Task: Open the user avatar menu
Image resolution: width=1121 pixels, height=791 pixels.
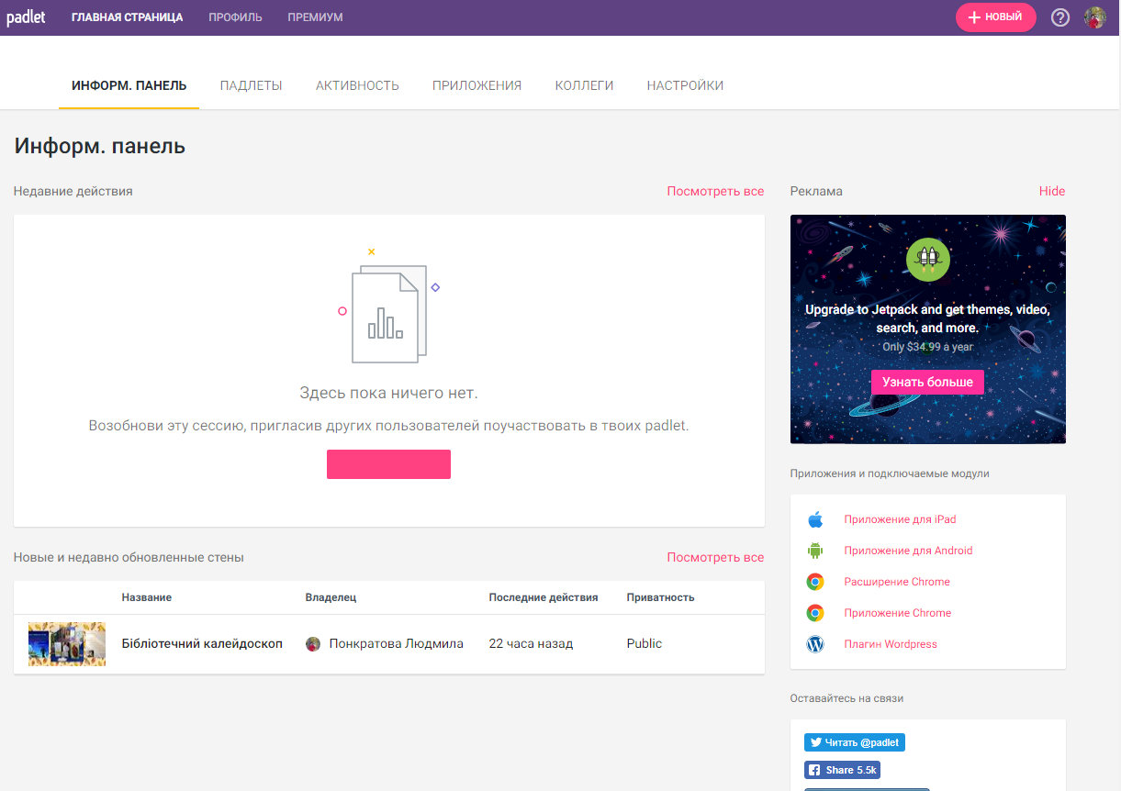Action: [x=1094, y=17]
